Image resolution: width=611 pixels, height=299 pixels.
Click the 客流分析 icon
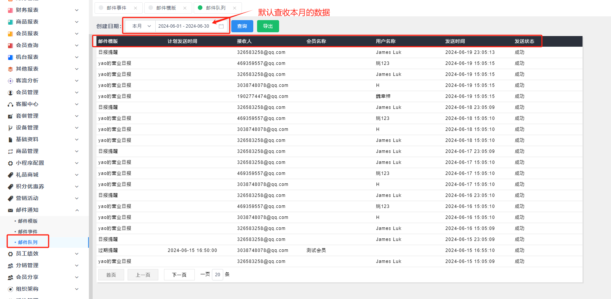(x=10, y=81)
